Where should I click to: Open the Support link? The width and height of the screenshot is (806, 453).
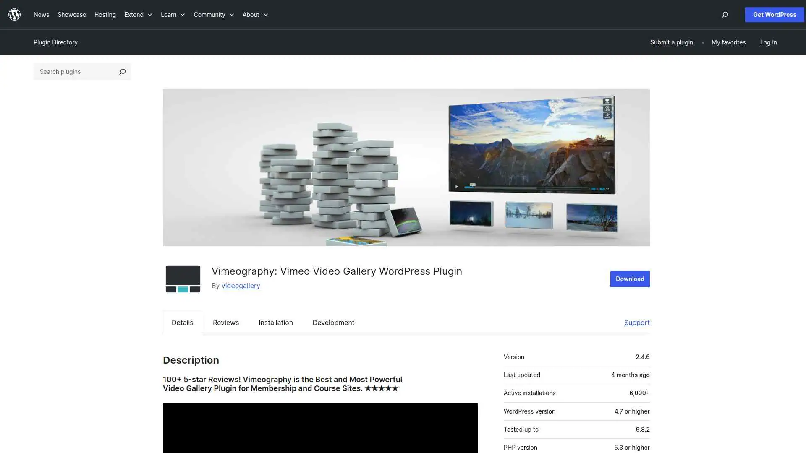click(636, 323)
